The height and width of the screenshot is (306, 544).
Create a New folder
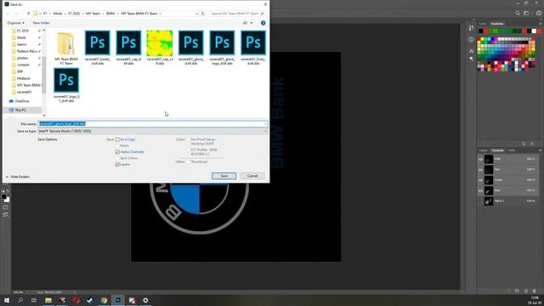(x=41, y=23)
